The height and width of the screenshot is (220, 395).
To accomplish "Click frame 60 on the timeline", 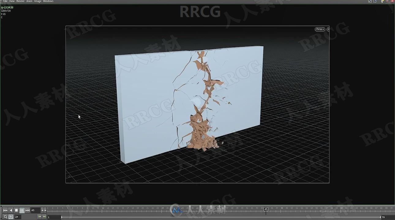I will [341, 208].
